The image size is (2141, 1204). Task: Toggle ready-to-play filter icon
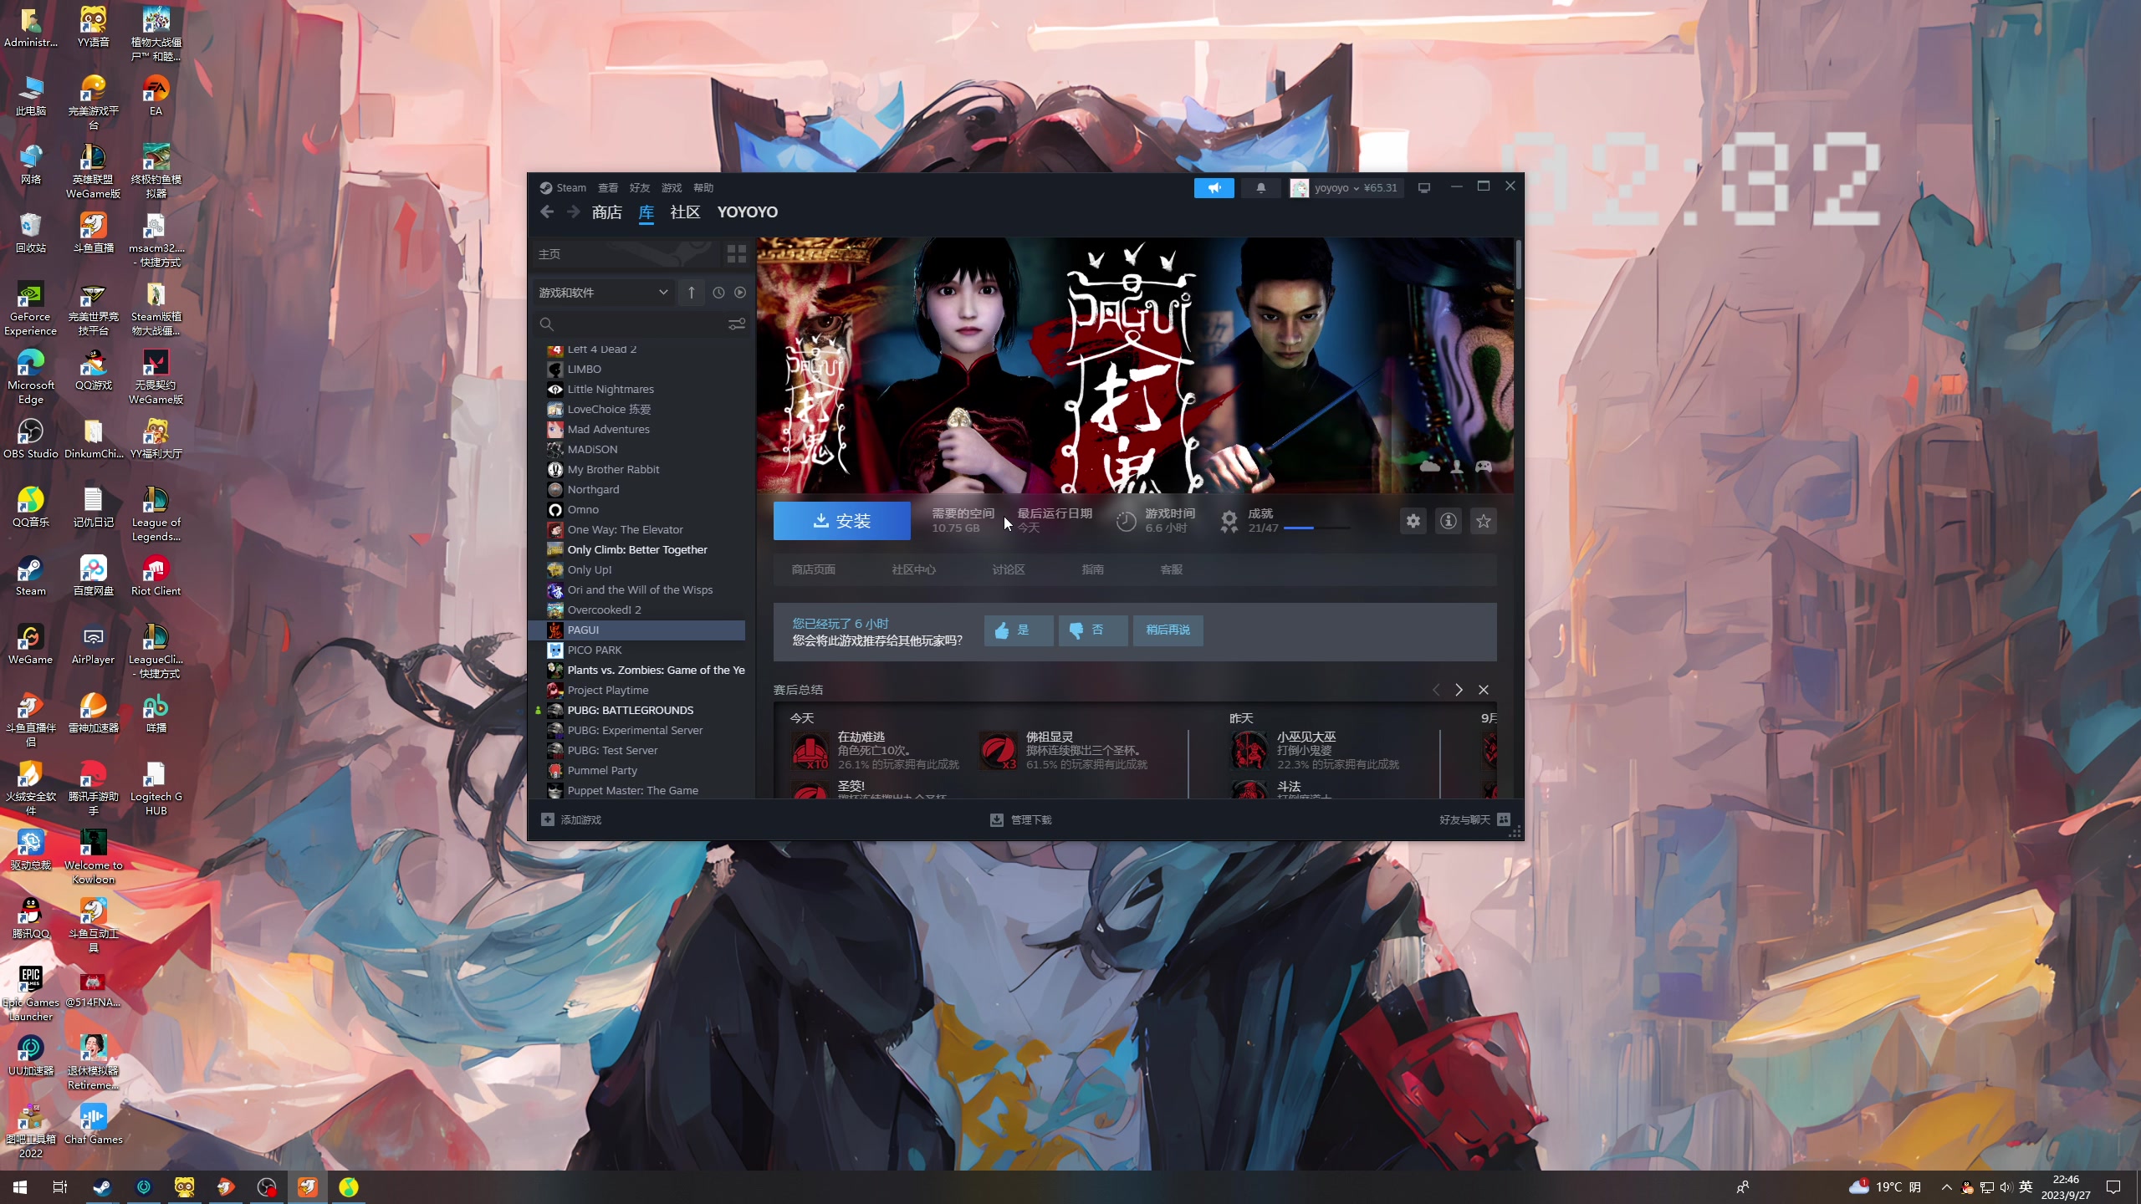(739, 293)
